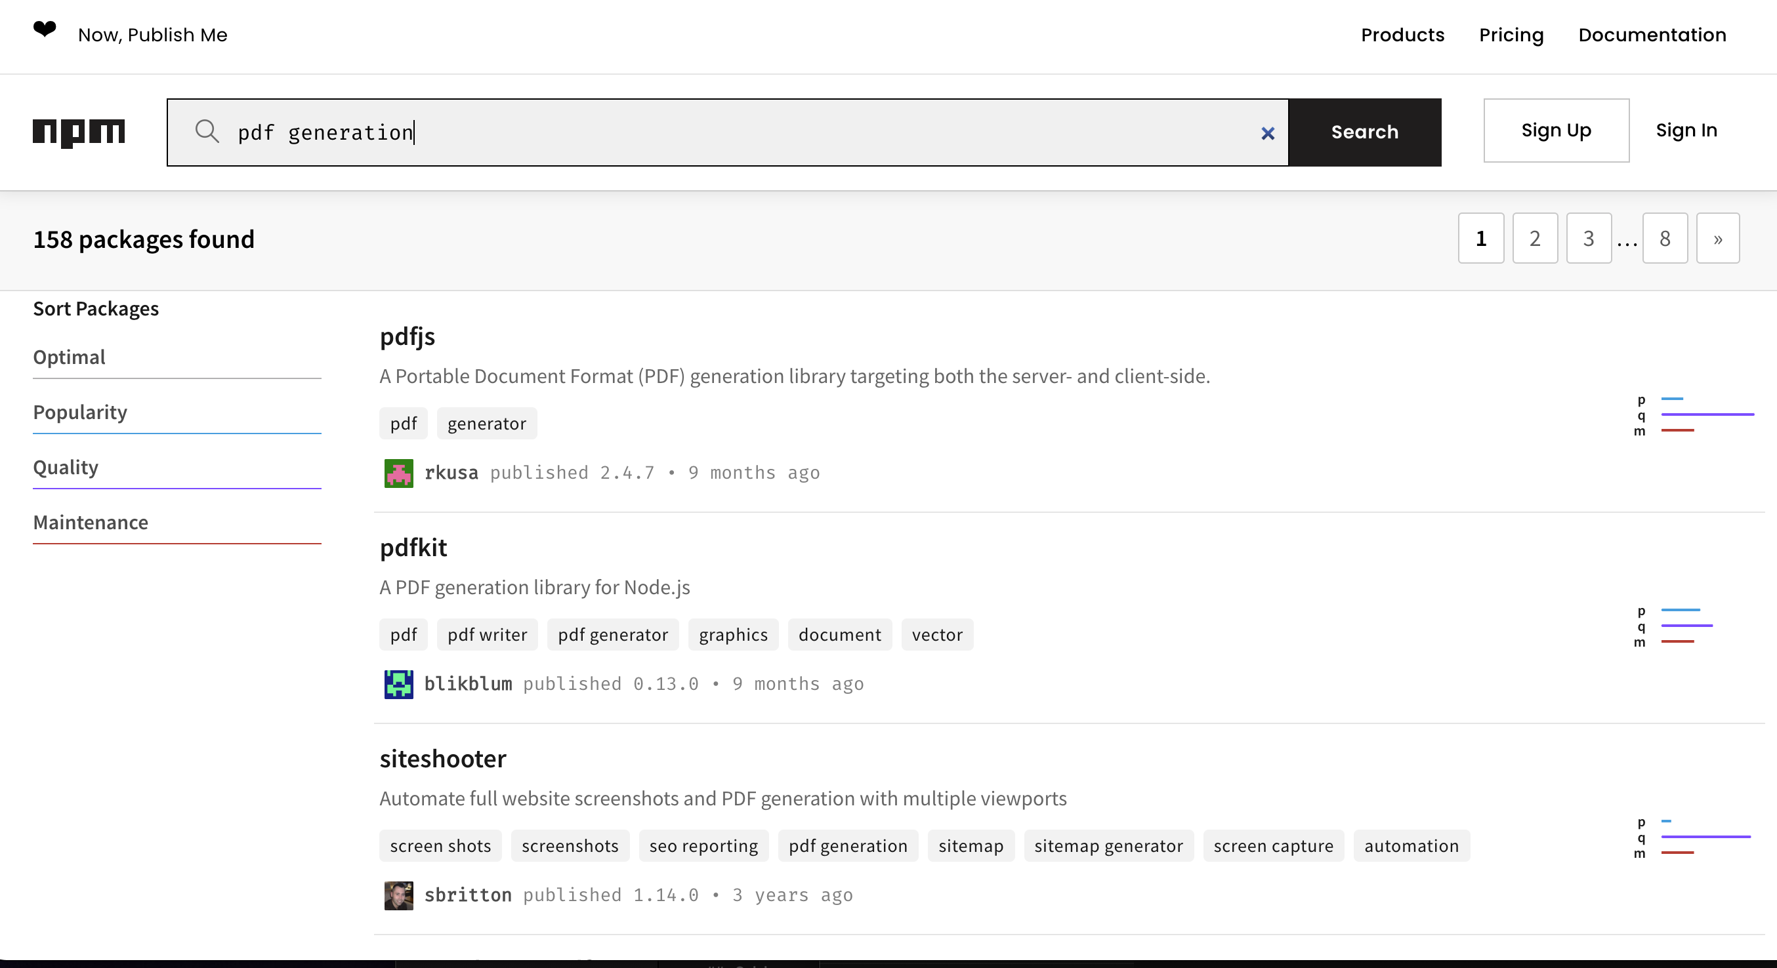This screenshot has height=968, width=1777.
Task: Click the black heart icon
Action: click(45, 29)
